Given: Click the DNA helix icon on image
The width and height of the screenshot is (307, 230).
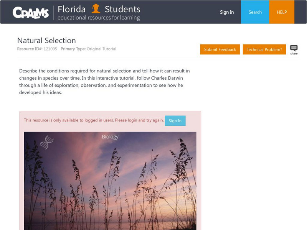Looking at the screenshot, I should (46, 142).
